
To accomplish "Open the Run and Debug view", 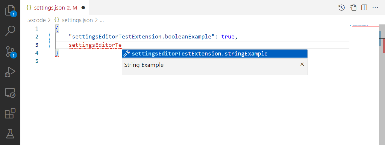I will point(10,72).
